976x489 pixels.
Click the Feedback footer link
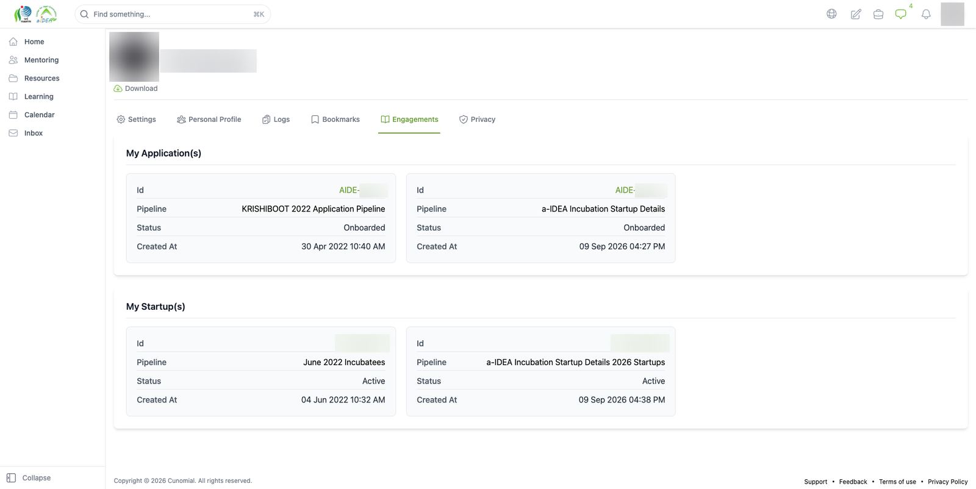(x=853, y=482)
